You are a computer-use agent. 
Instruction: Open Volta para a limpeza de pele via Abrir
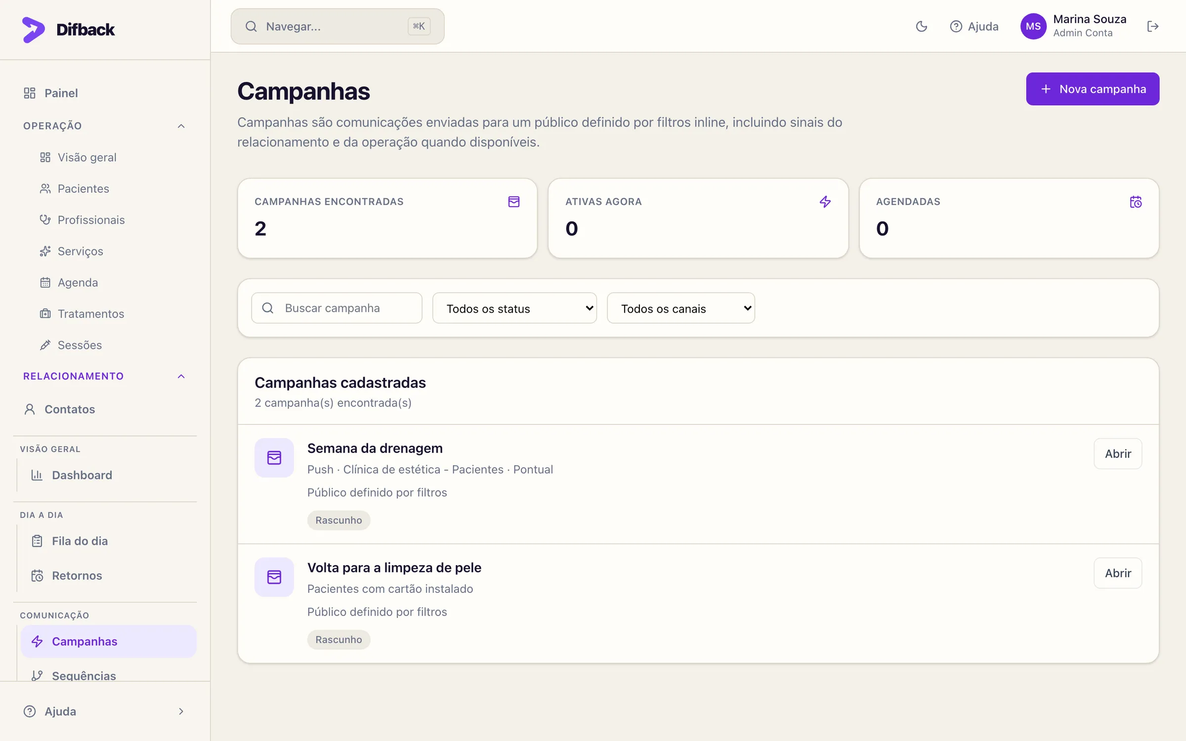(x=1118, y=573)
